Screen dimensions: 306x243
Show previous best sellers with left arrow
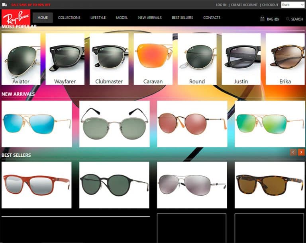tap(293, 152)
